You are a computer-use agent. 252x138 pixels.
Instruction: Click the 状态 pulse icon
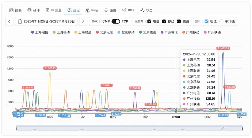[142, 10]
